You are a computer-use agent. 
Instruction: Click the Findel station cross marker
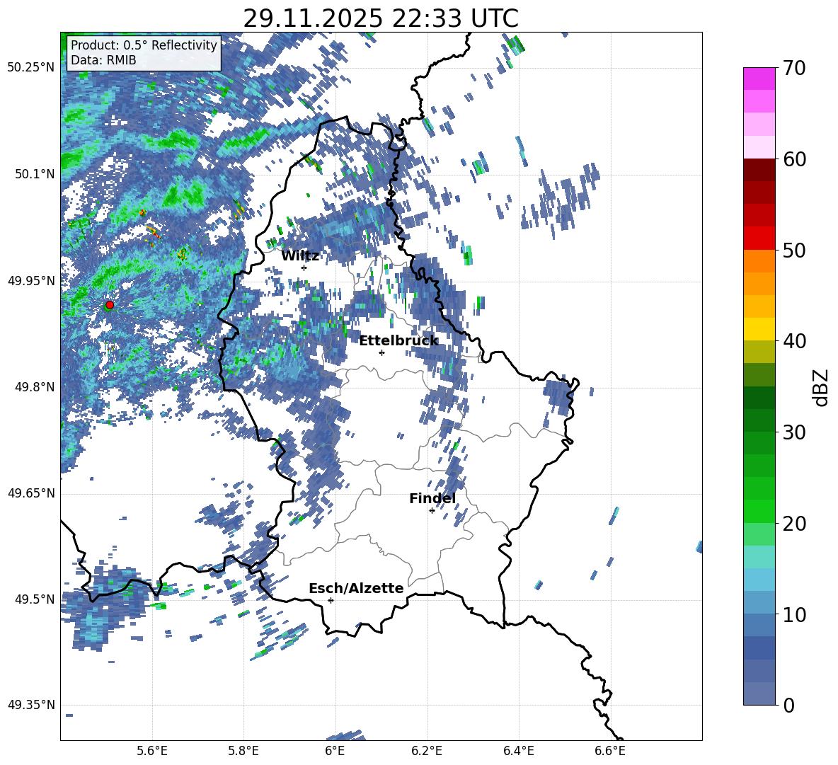[432, 511]
